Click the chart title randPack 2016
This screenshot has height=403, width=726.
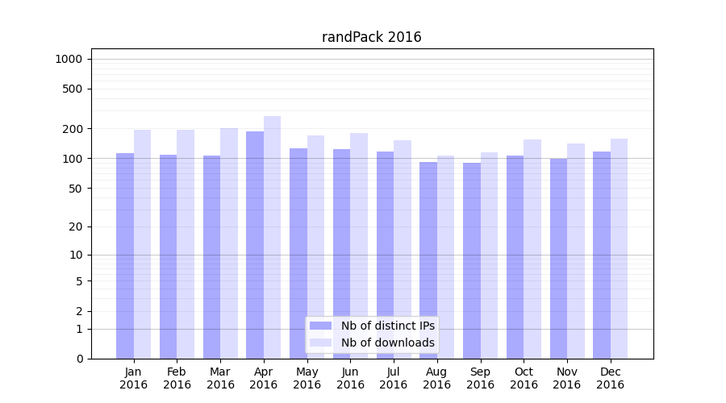tap(371, 37)
